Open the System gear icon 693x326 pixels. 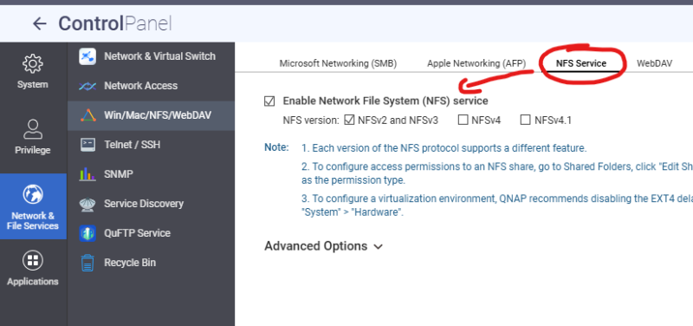(33, 64)
